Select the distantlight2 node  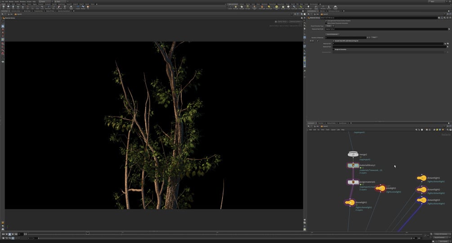pos(422,190)
